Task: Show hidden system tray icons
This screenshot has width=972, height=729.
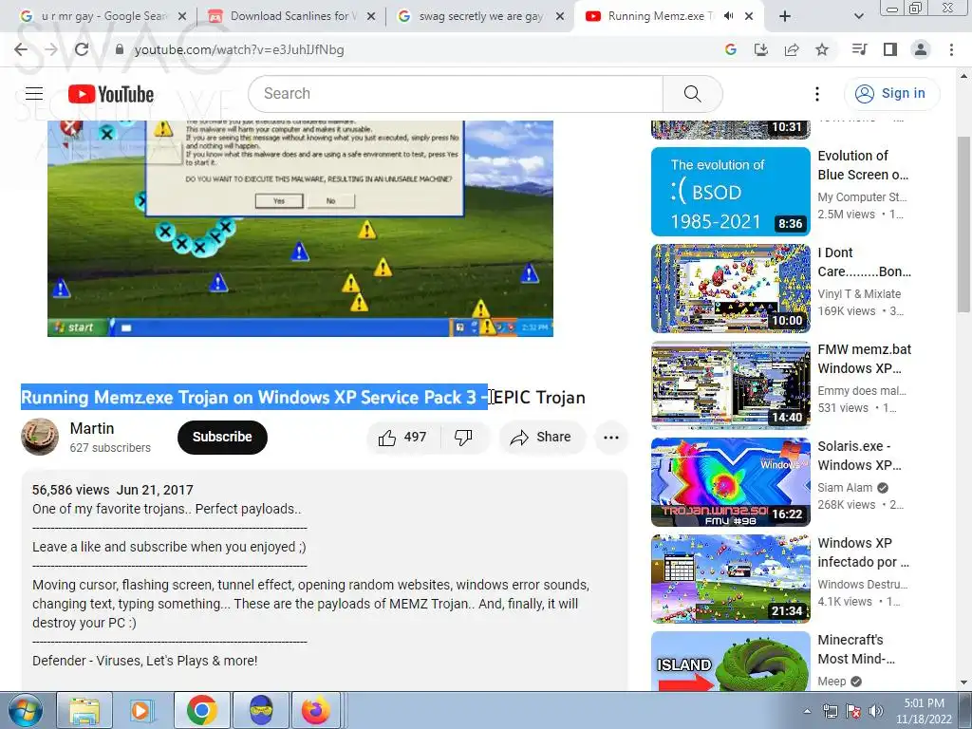Action: point(807,711)
